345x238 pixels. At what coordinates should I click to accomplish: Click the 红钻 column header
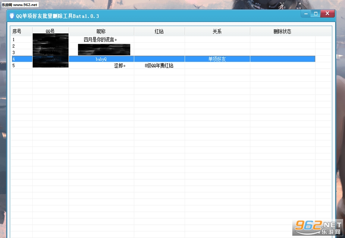point(159,31)
